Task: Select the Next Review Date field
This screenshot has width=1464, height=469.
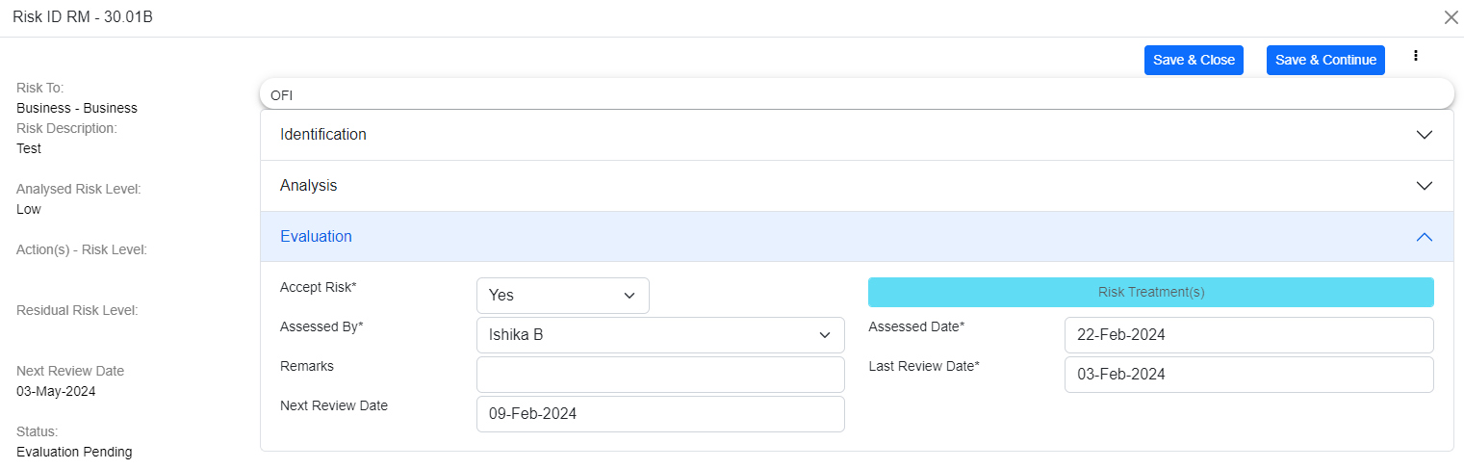Action: point(660,414)
